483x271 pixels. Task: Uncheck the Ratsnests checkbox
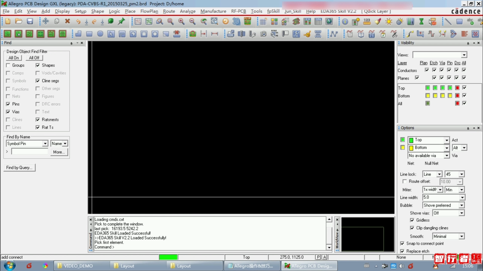[x=38, y=119]
